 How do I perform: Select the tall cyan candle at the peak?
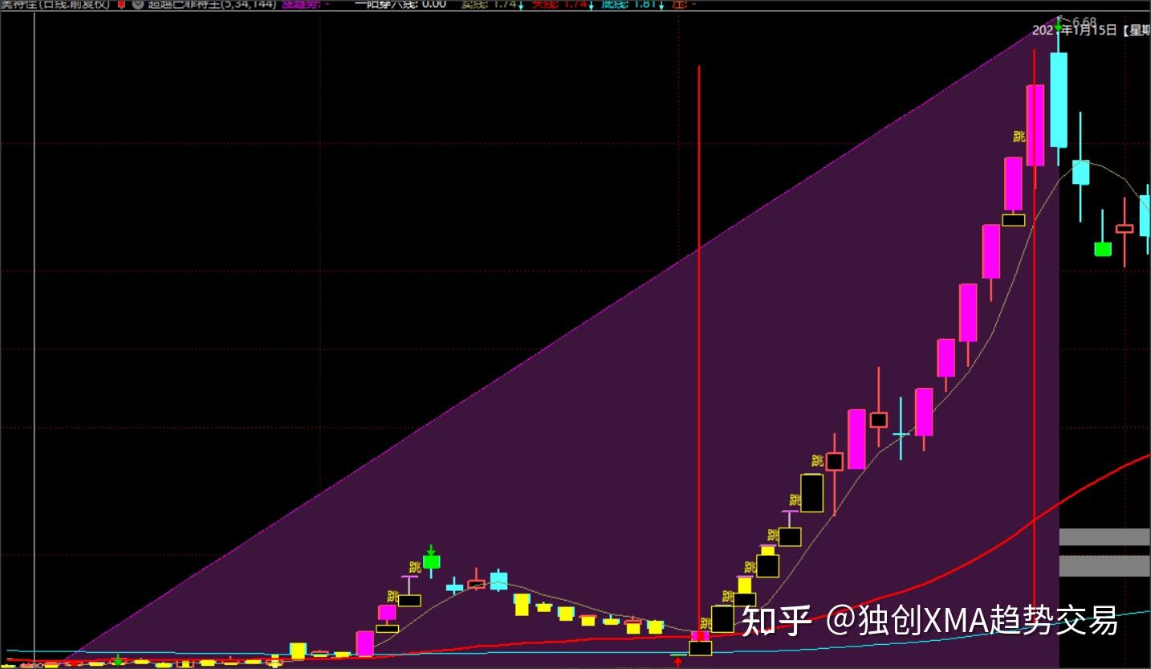click(x=1059, y=100)
